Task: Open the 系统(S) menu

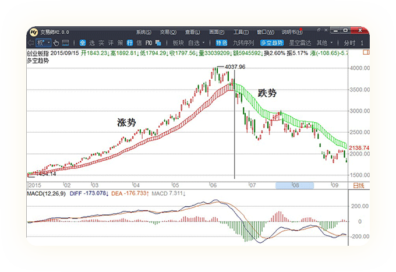Action: [x=143, y=32]
